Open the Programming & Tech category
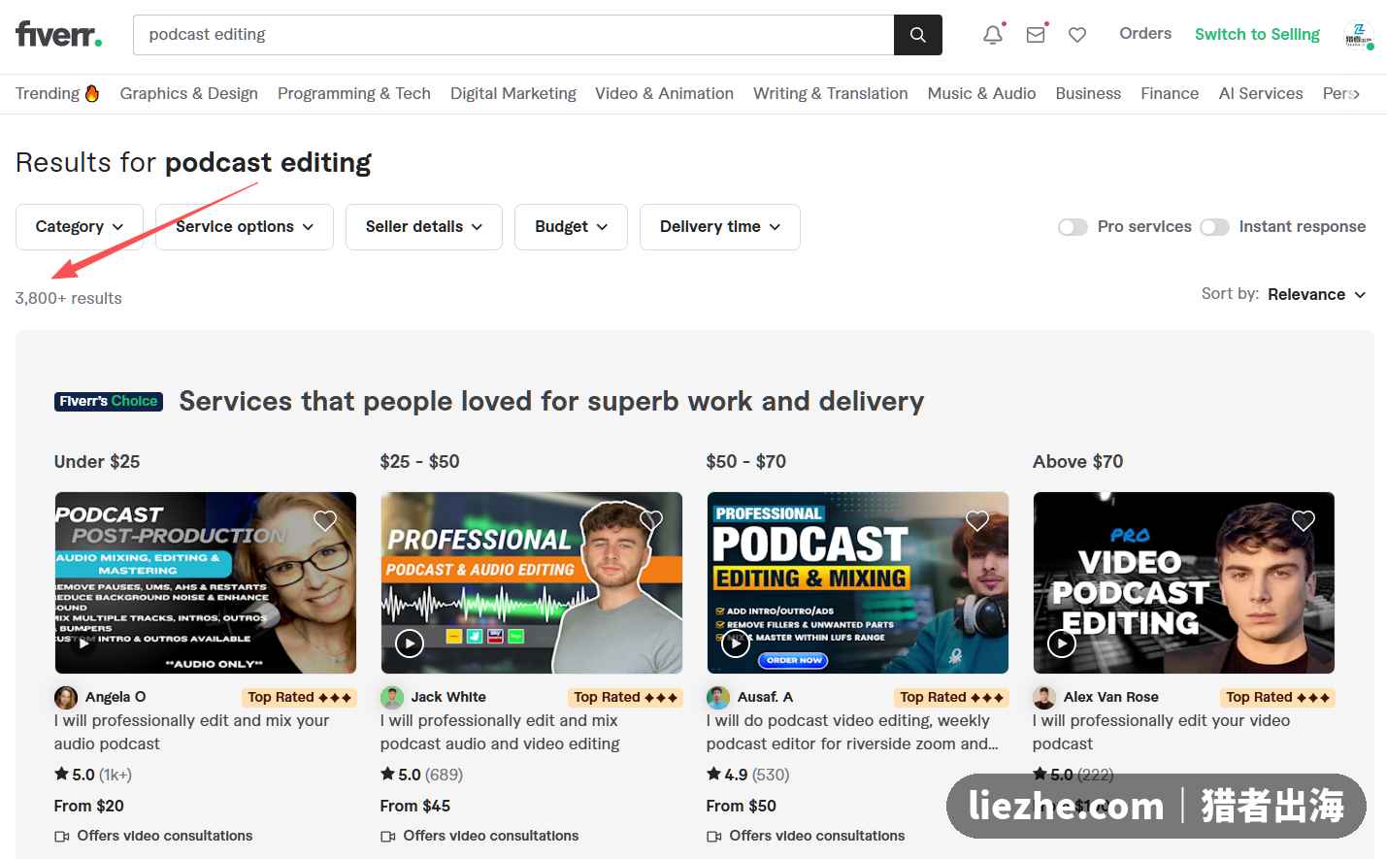The image size is (1387, 859). click(x=354, y=93)
